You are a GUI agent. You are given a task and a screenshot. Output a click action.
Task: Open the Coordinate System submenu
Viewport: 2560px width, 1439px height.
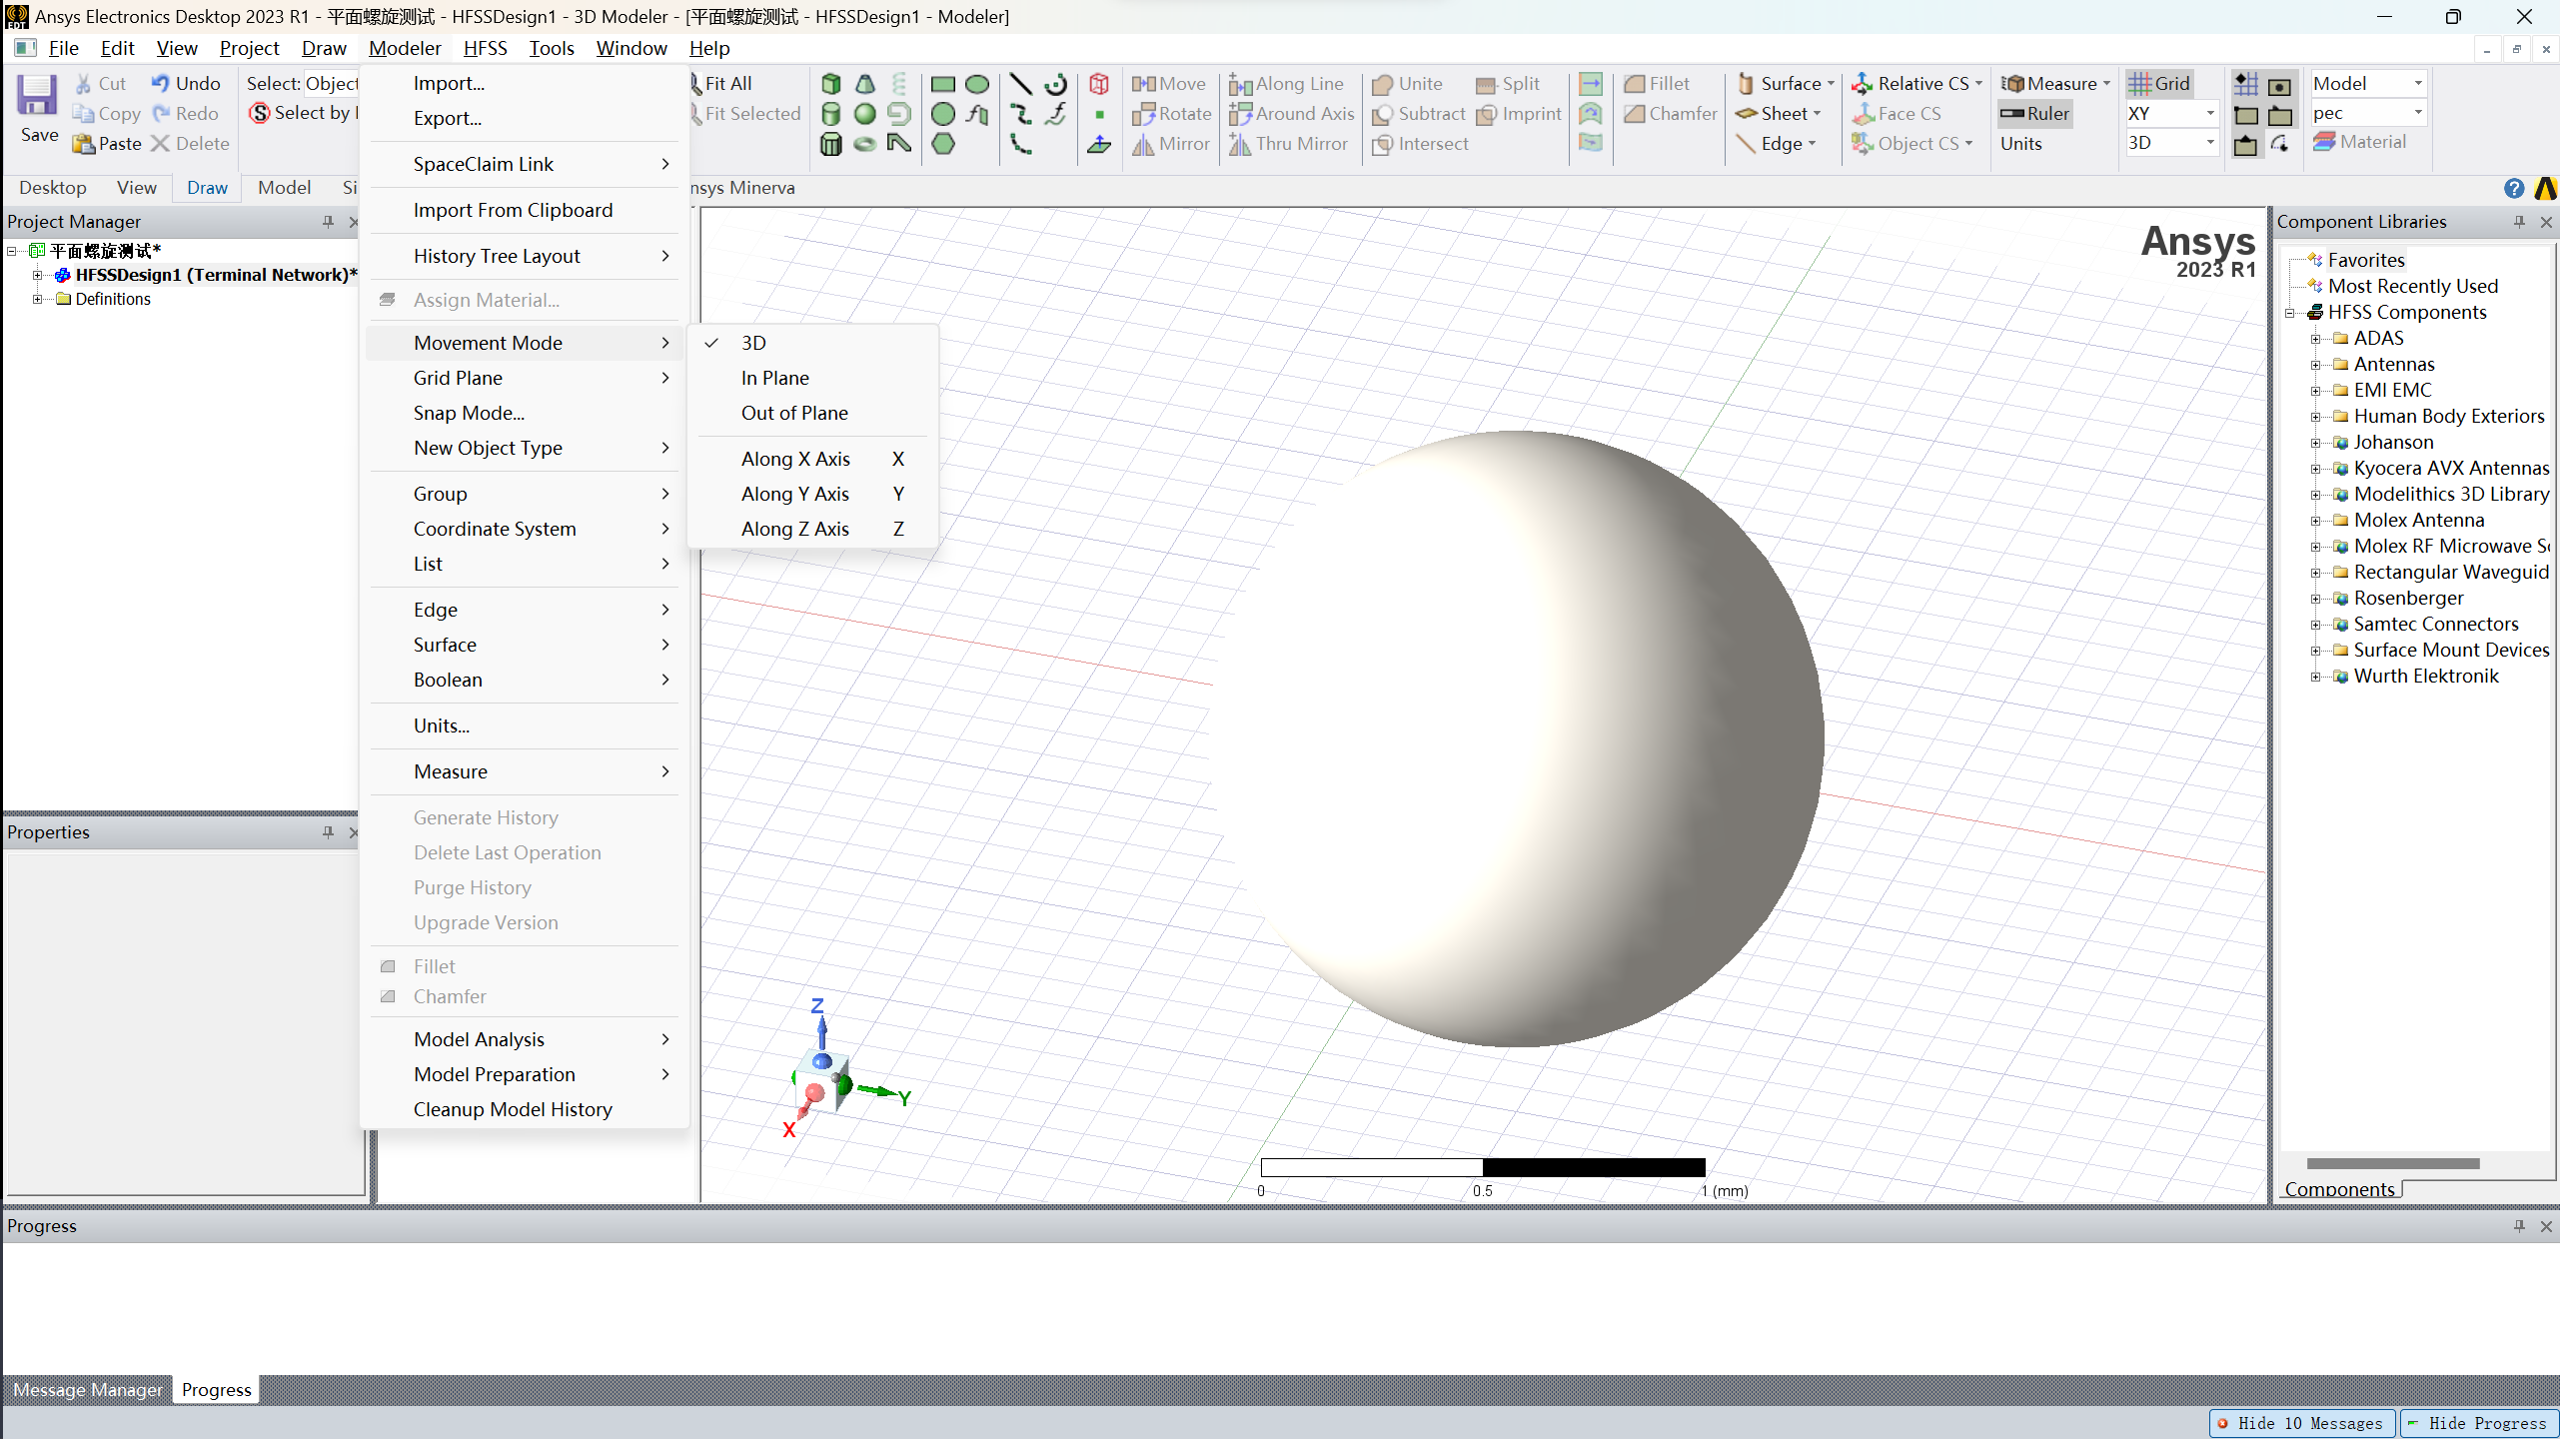click(526, 529)
